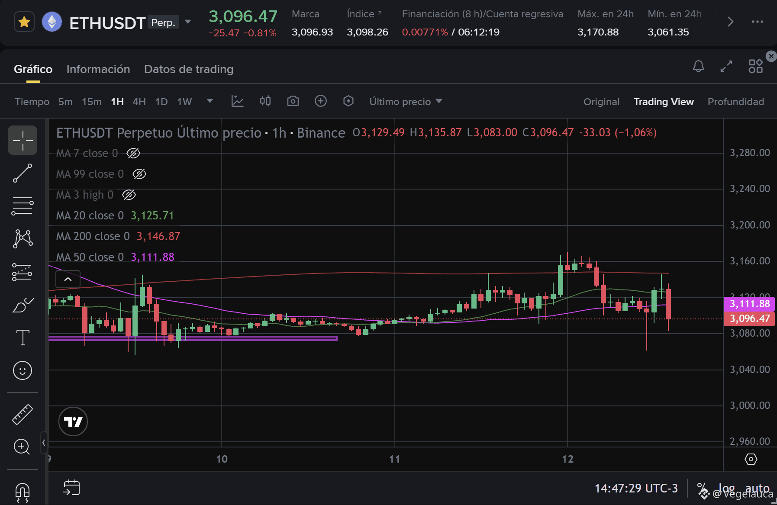This screenshot has width=777, height=505.
Task: Show next ticker stats with the right chevron
Action: pos(730,22)
